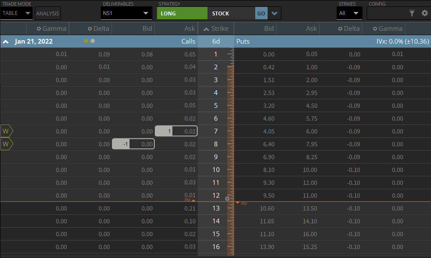Click the W marker on strike 7 row

click(x=7, y=131)
